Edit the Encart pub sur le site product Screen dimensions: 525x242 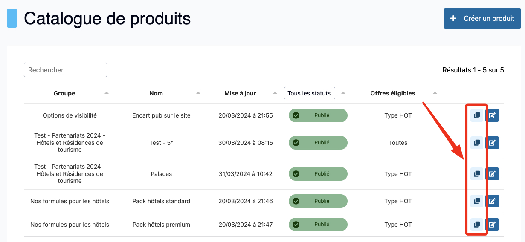point(492,115)
